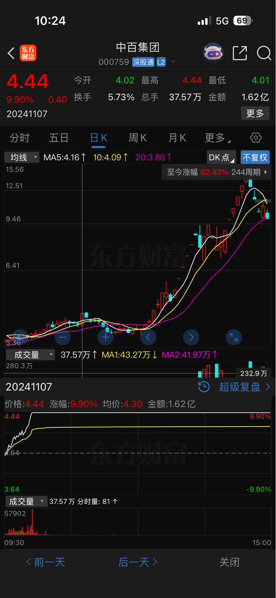Viewport: 276px width, 598px height.
Task: Zoom in the K-line chart
Action: pos(106,337)
